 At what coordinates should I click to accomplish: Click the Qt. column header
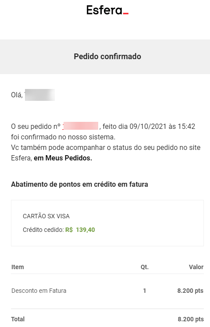(145, 267)
